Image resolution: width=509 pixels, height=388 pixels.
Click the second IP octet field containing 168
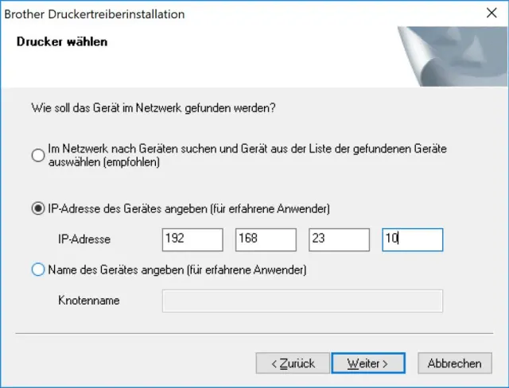point(266,239)
